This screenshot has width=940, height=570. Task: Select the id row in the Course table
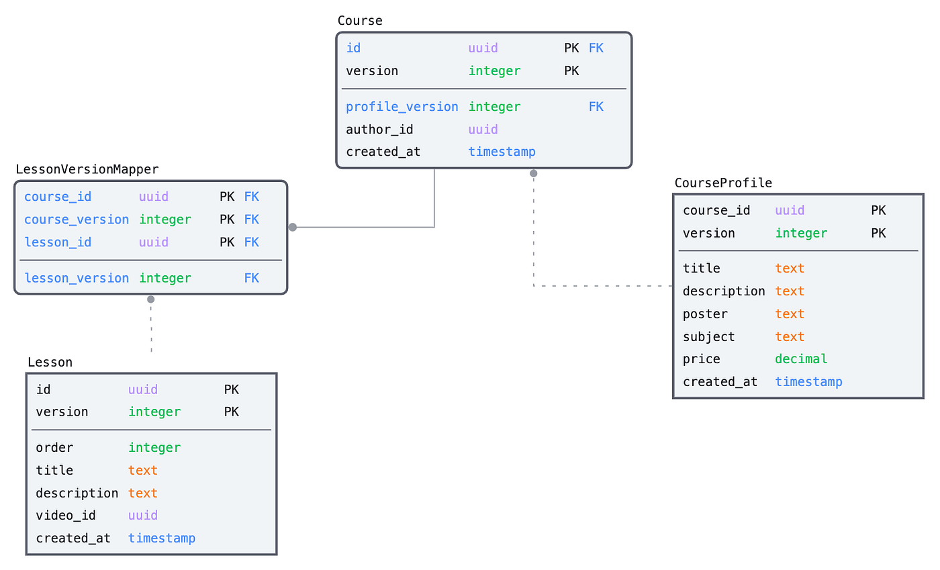pos(403,48)
